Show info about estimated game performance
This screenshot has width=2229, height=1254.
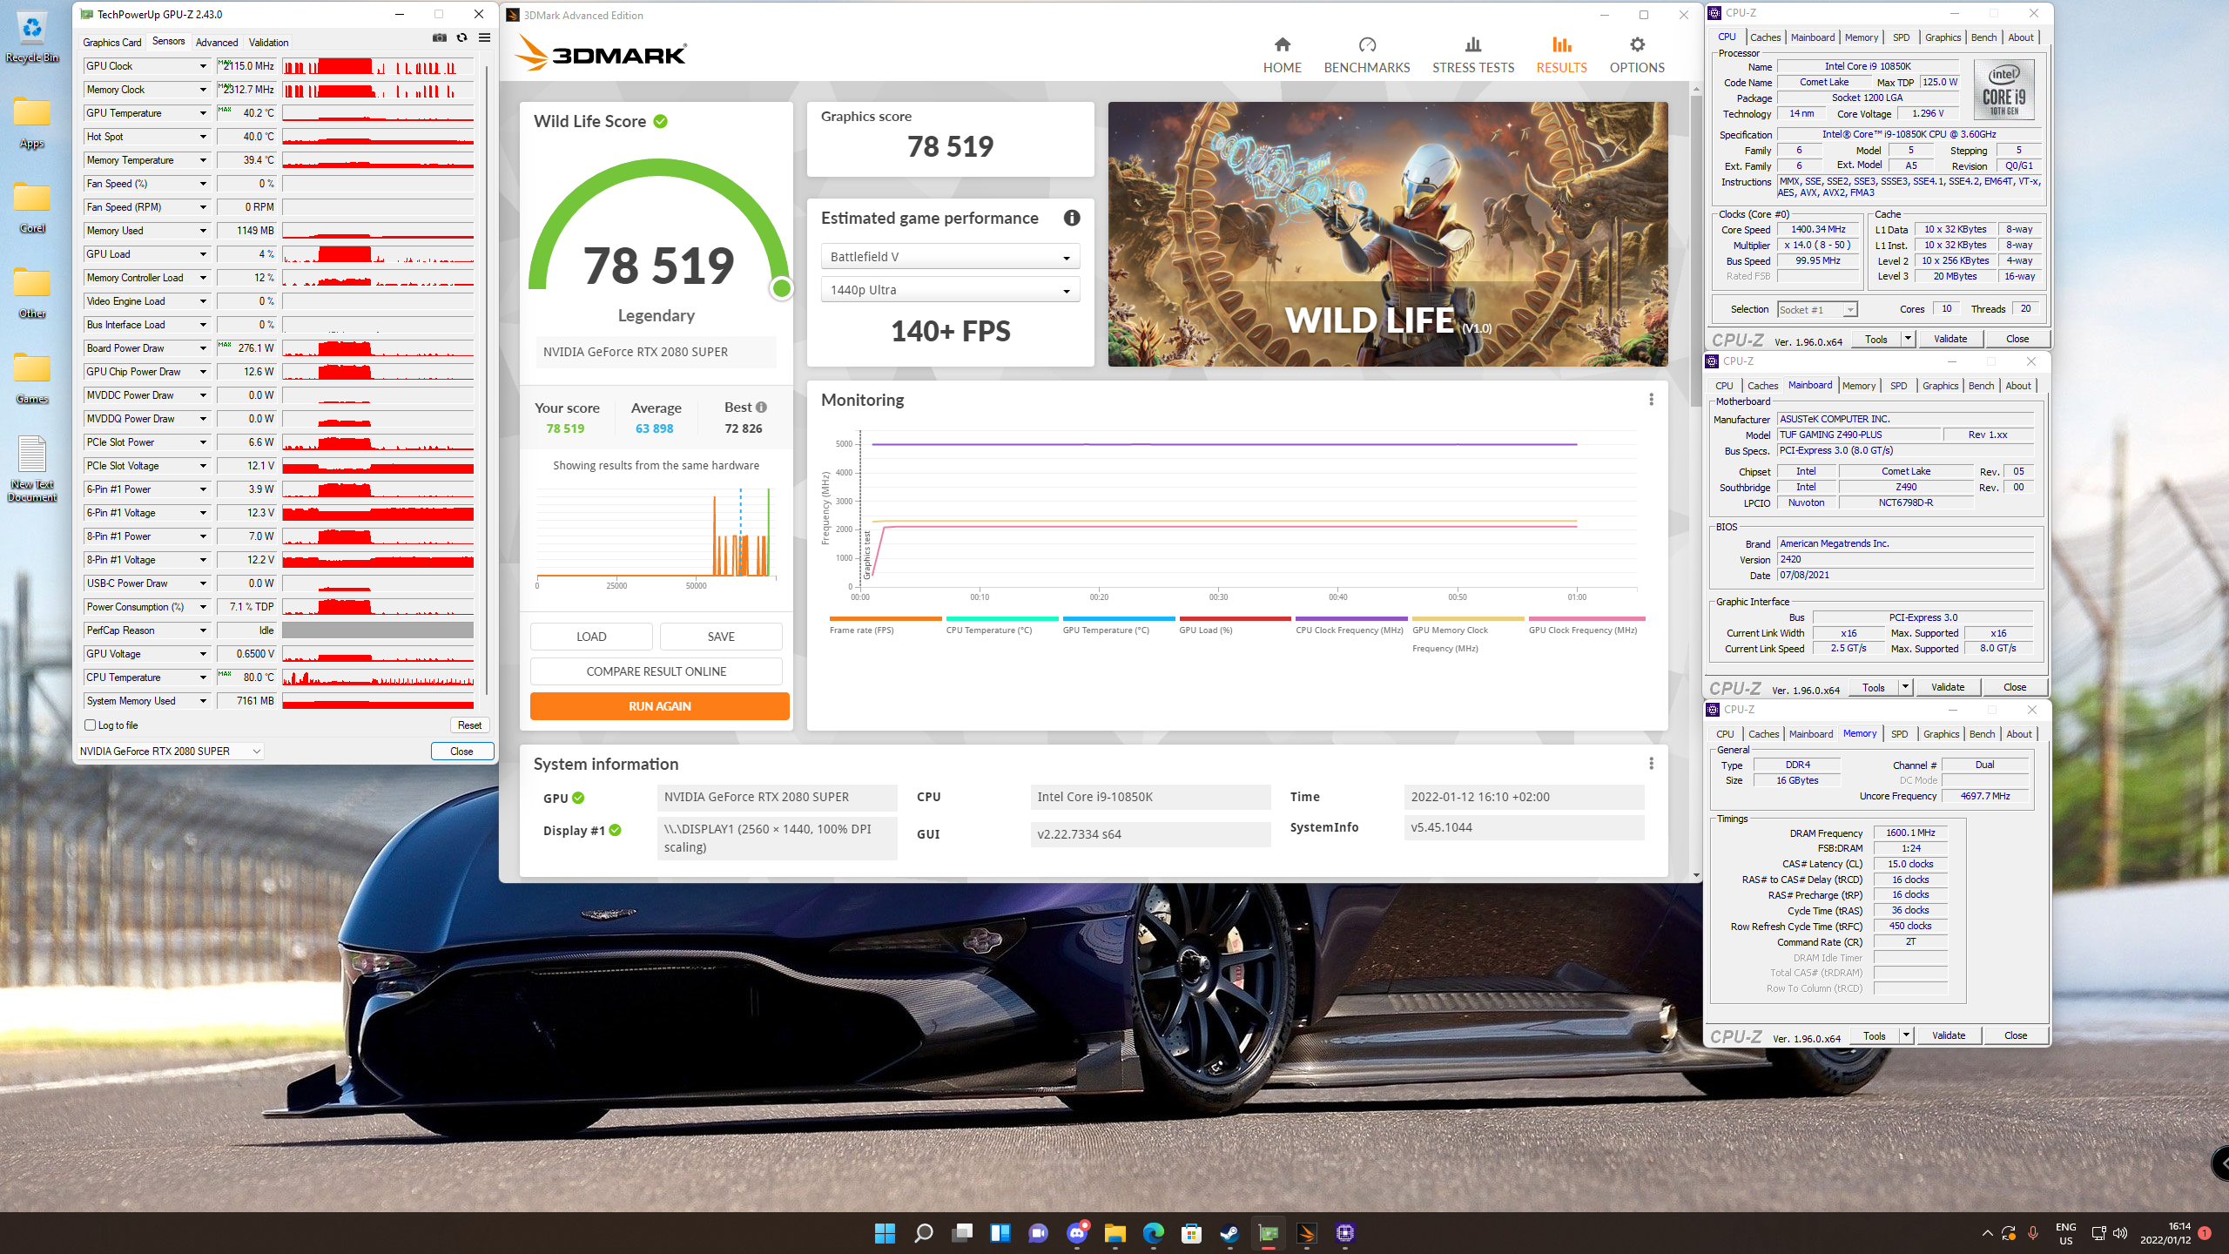pos(1072,219)
